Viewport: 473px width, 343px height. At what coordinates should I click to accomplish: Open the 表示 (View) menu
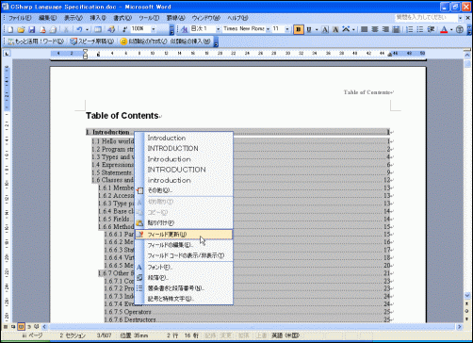click(73, 18)
